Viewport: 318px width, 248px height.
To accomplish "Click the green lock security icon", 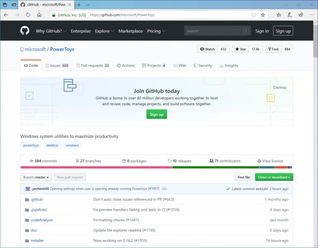I will [x=54, y=15].
